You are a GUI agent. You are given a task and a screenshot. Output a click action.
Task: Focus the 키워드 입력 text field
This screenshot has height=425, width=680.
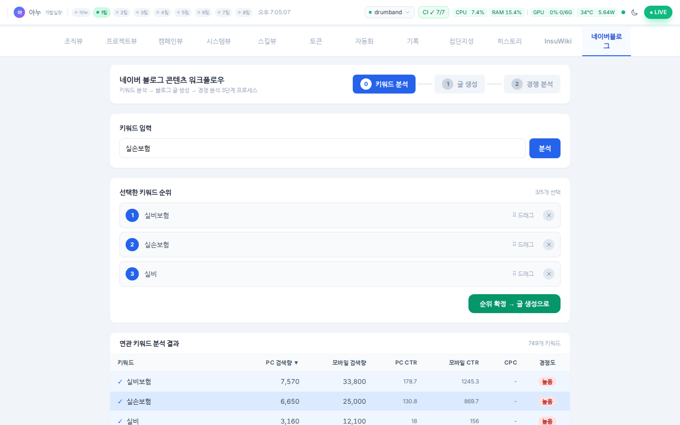(322, 148)
